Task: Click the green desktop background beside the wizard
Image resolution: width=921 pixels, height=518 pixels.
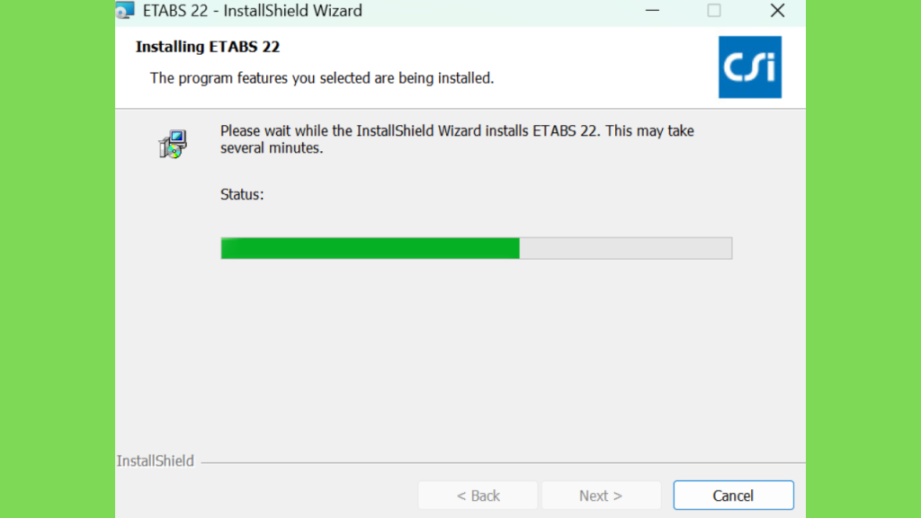Action: (x=57, y=259)
